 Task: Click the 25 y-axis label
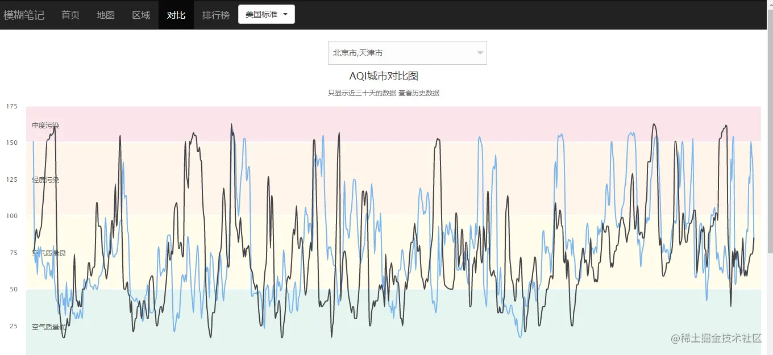14,326
